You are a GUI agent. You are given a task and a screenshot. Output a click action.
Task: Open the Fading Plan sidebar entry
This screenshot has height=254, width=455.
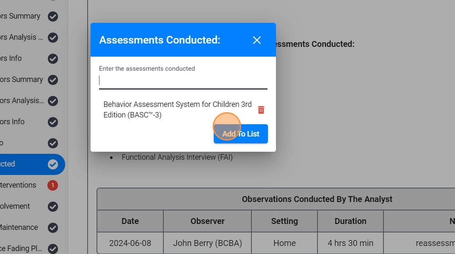click(21, 249)
